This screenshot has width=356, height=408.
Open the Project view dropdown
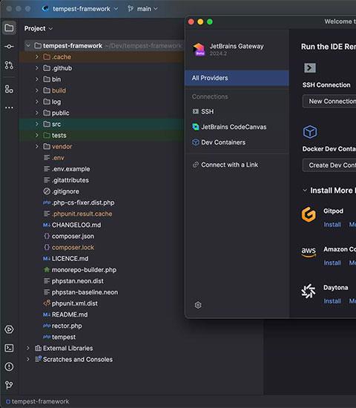[39, 28]
